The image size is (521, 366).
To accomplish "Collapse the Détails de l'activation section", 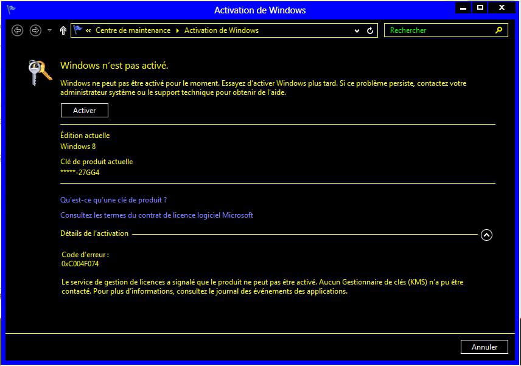I will tap(486, 235).
